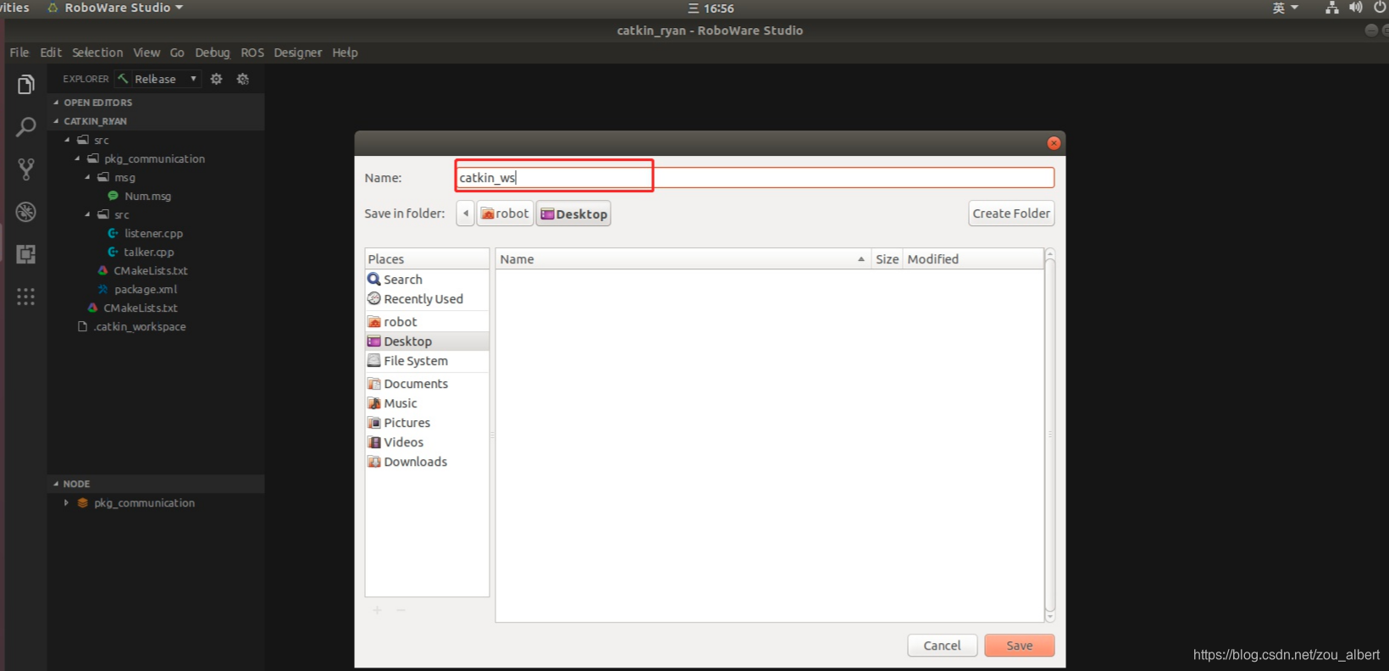Open the Debug icon in activity bar
The width and height of the screenshot is (1389, 671).
[26, 212]
